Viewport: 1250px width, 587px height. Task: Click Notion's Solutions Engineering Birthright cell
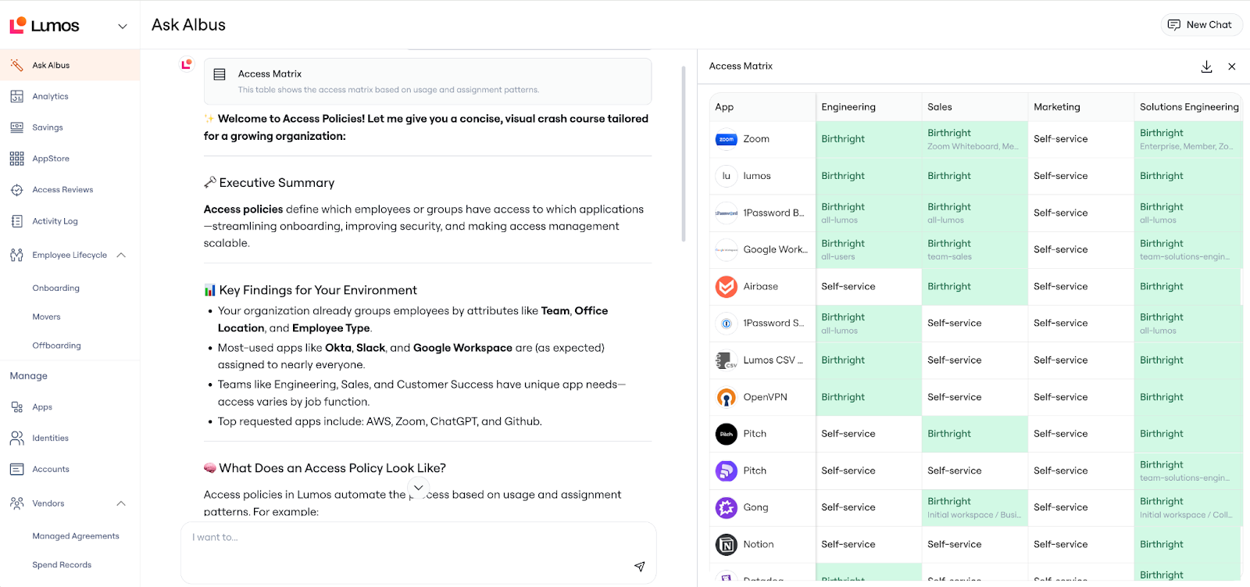tap(1188, 545)
